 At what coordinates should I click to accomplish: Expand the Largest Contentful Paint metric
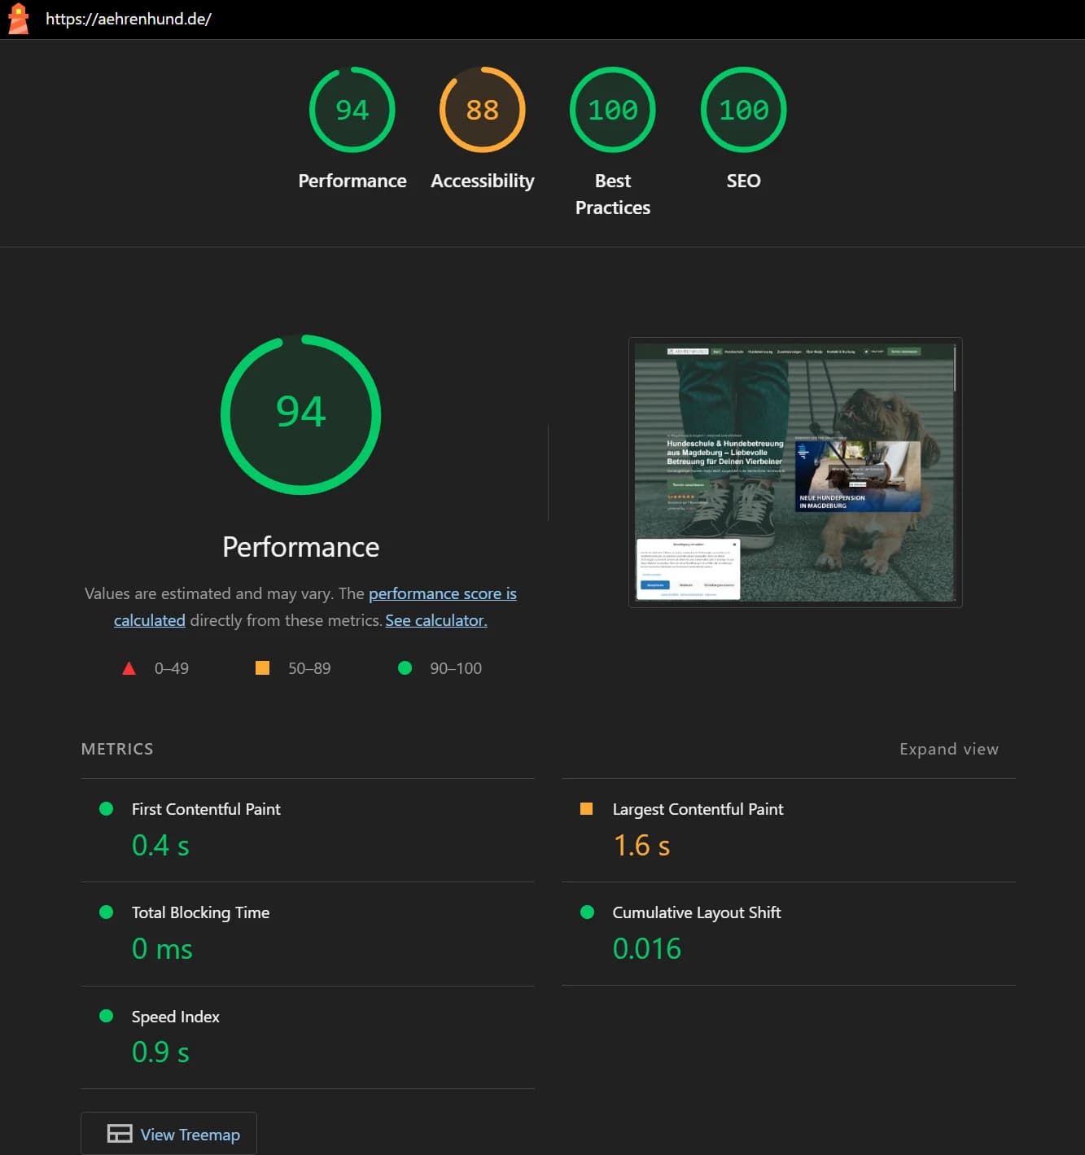click(698, 809)
